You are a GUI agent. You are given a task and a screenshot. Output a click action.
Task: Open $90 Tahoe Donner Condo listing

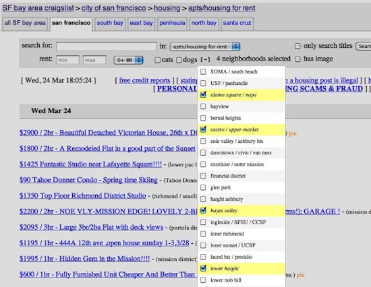(x=88, y=180)
